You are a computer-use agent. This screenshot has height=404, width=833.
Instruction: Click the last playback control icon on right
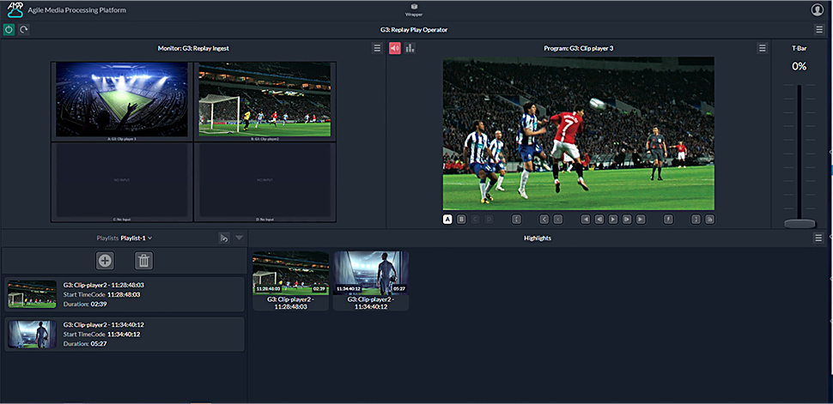[709, 219]
